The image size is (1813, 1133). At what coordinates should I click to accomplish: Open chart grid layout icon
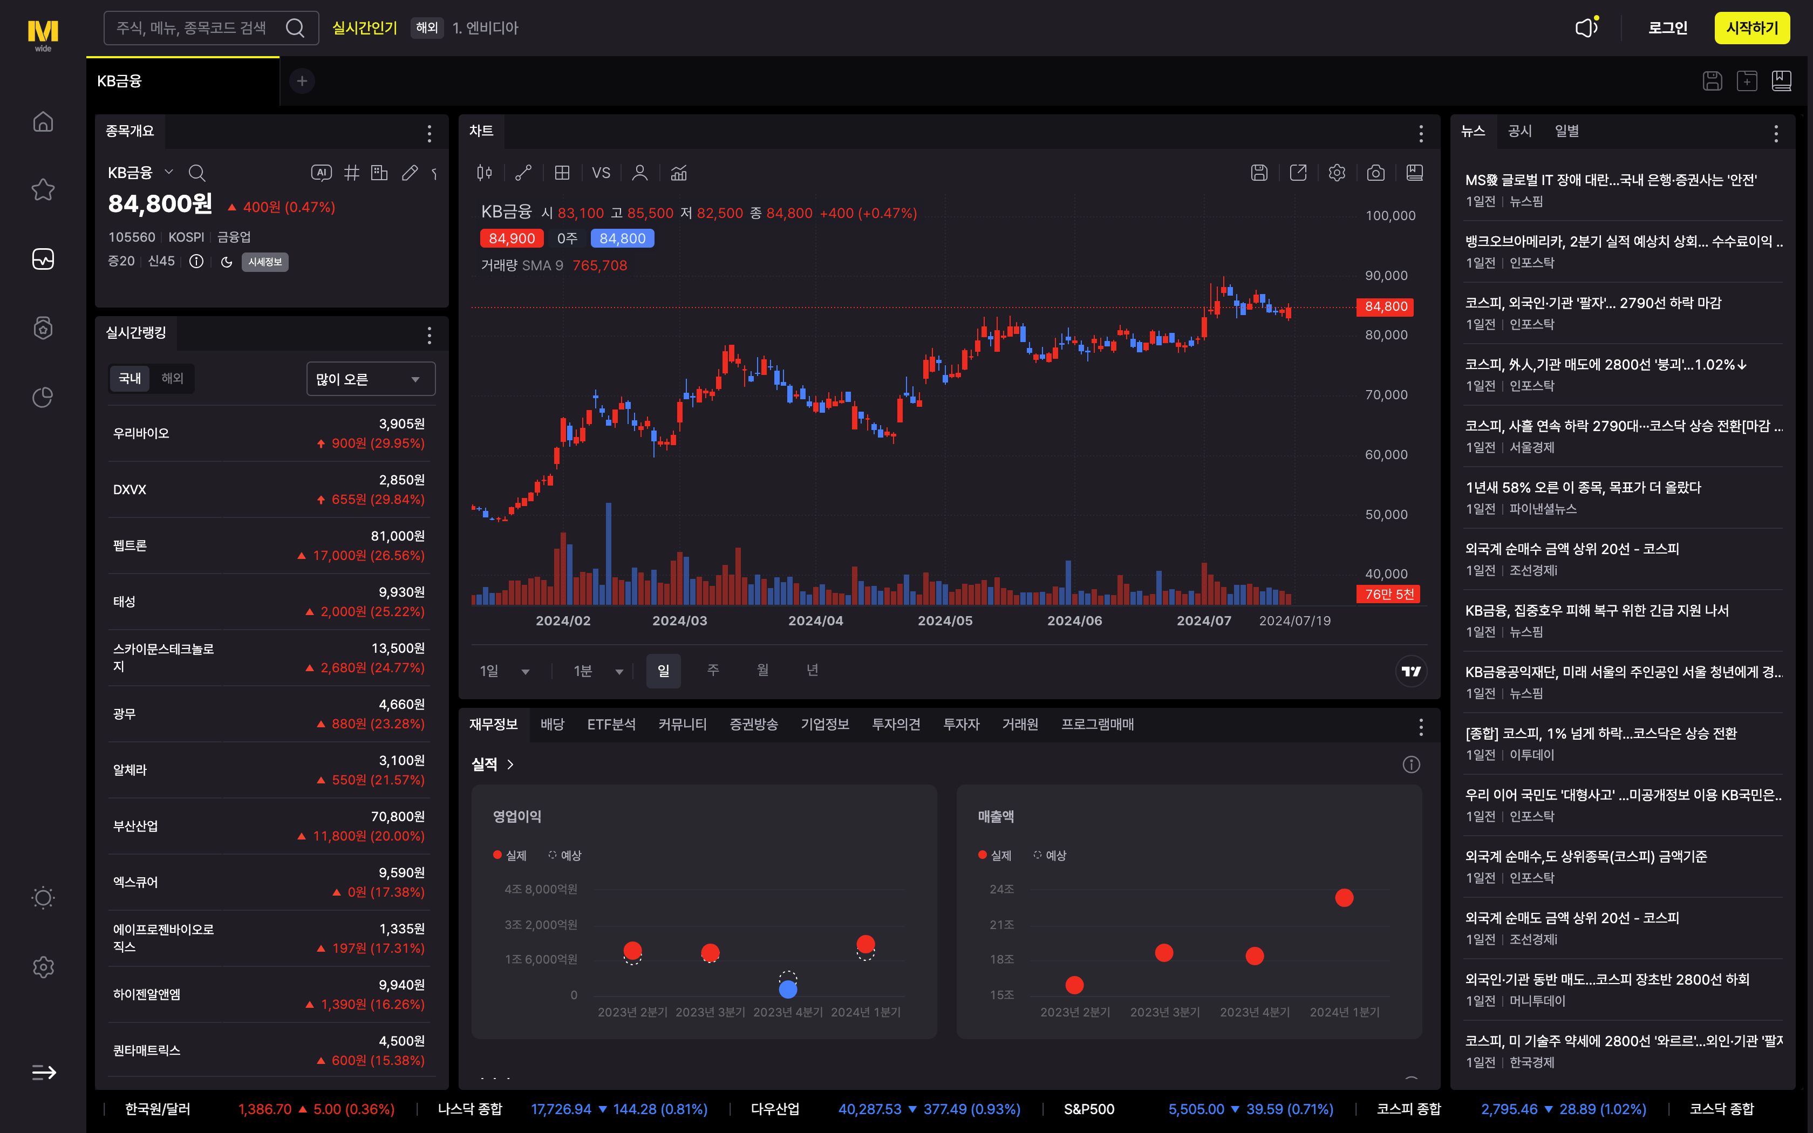coord(562,173)
